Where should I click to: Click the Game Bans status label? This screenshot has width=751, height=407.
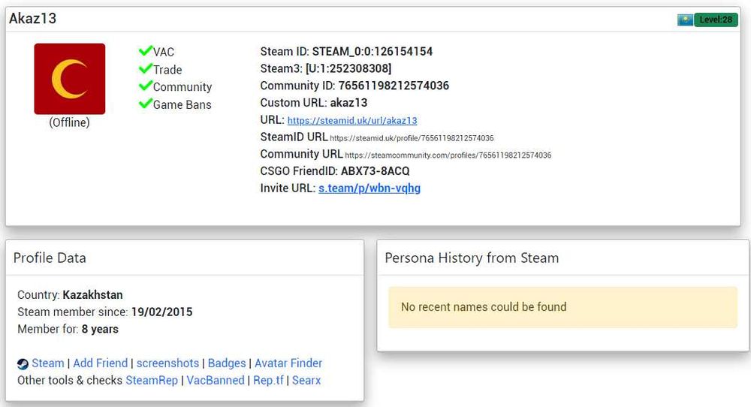pyautogui.click(x=182, y=104)
